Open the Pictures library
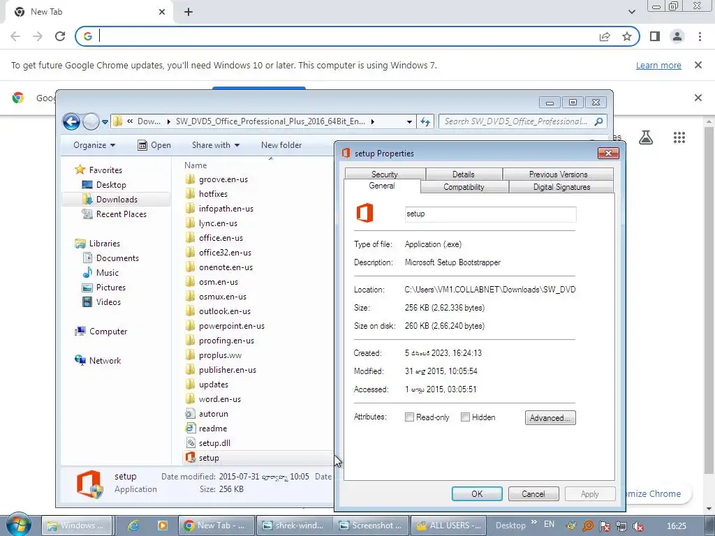 click(x=111, y=287)
